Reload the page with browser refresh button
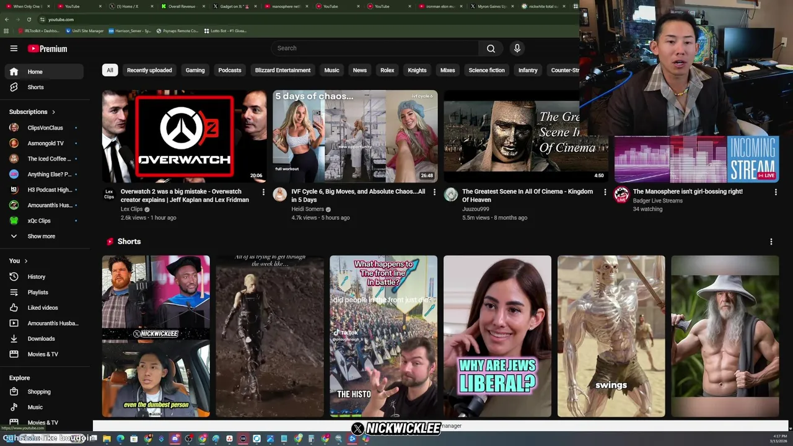The image size is (793, 446). pos(29,19)
